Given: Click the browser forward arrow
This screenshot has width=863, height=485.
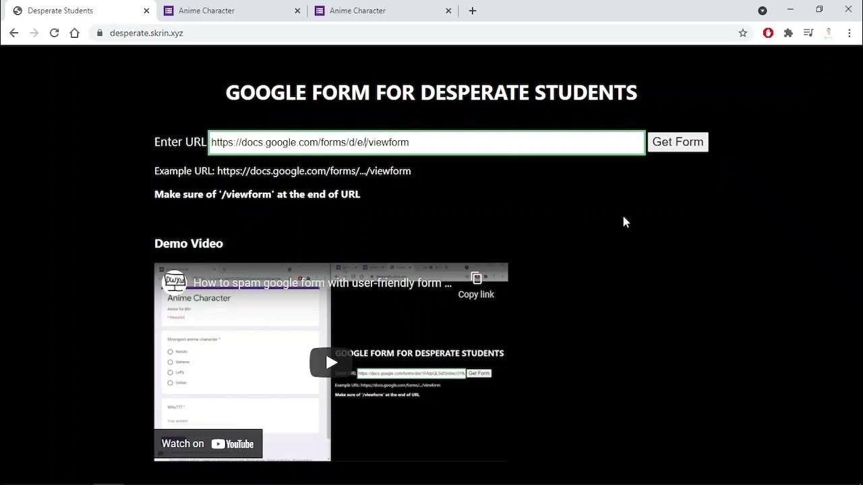Looking at the screenshot, I should click(34, 33).
